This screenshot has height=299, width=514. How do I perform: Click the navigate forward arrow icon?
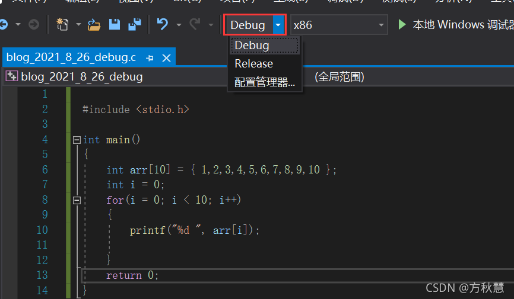34,24
